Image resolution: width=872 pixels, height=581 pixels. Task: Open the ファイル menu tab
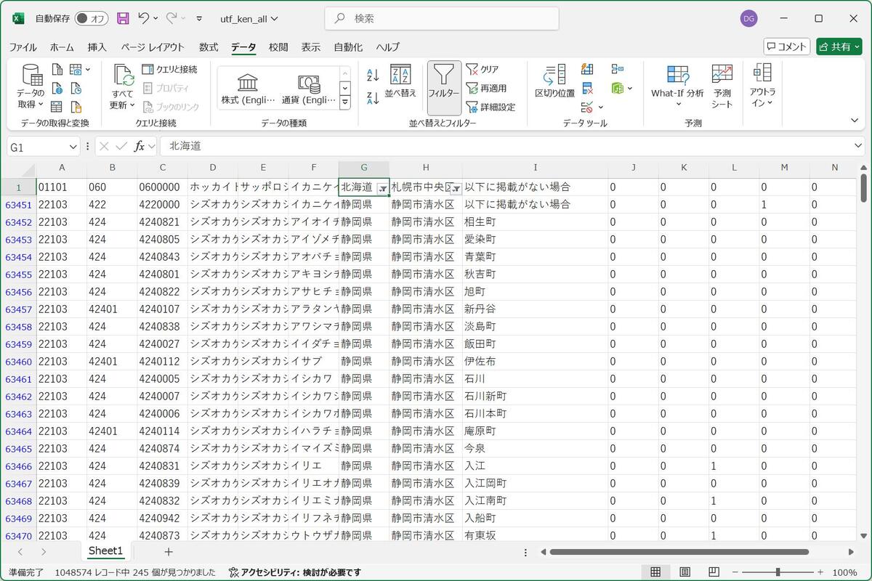(x=23, y=46)
